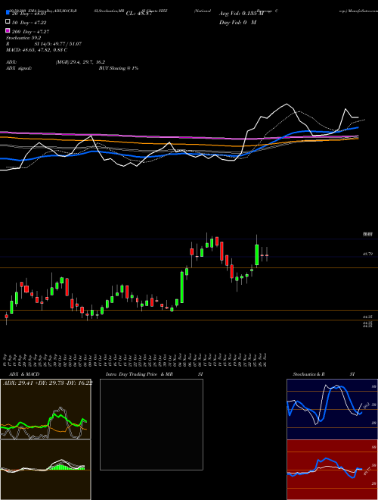Click the Intra Day Trading Price & MRSI title

pos(154,374)
